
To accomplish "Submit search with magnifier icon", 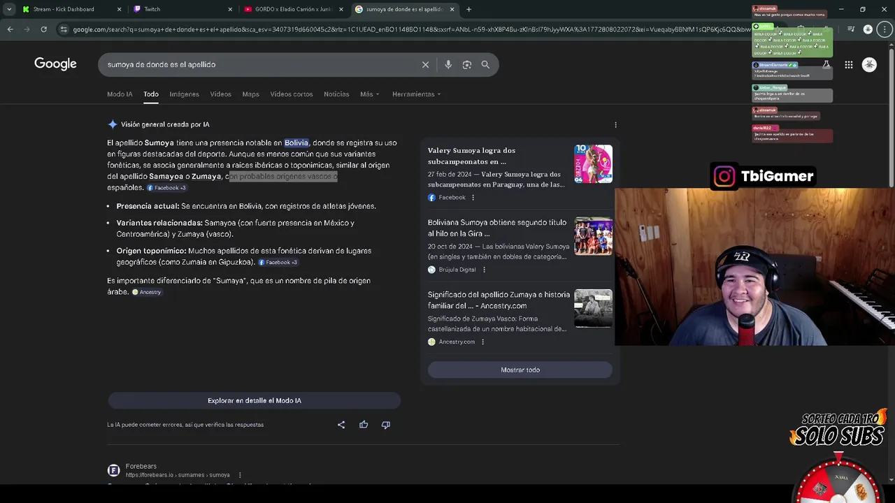I will 485,64.
